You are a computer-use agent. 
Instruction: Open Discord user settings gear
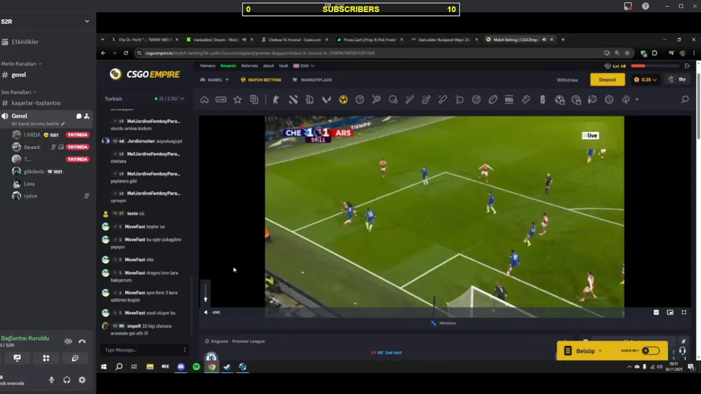[82, 380]
